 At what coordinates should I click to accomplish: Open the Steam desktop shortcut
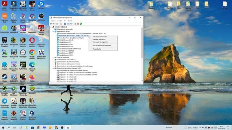[x=4, y=78]
